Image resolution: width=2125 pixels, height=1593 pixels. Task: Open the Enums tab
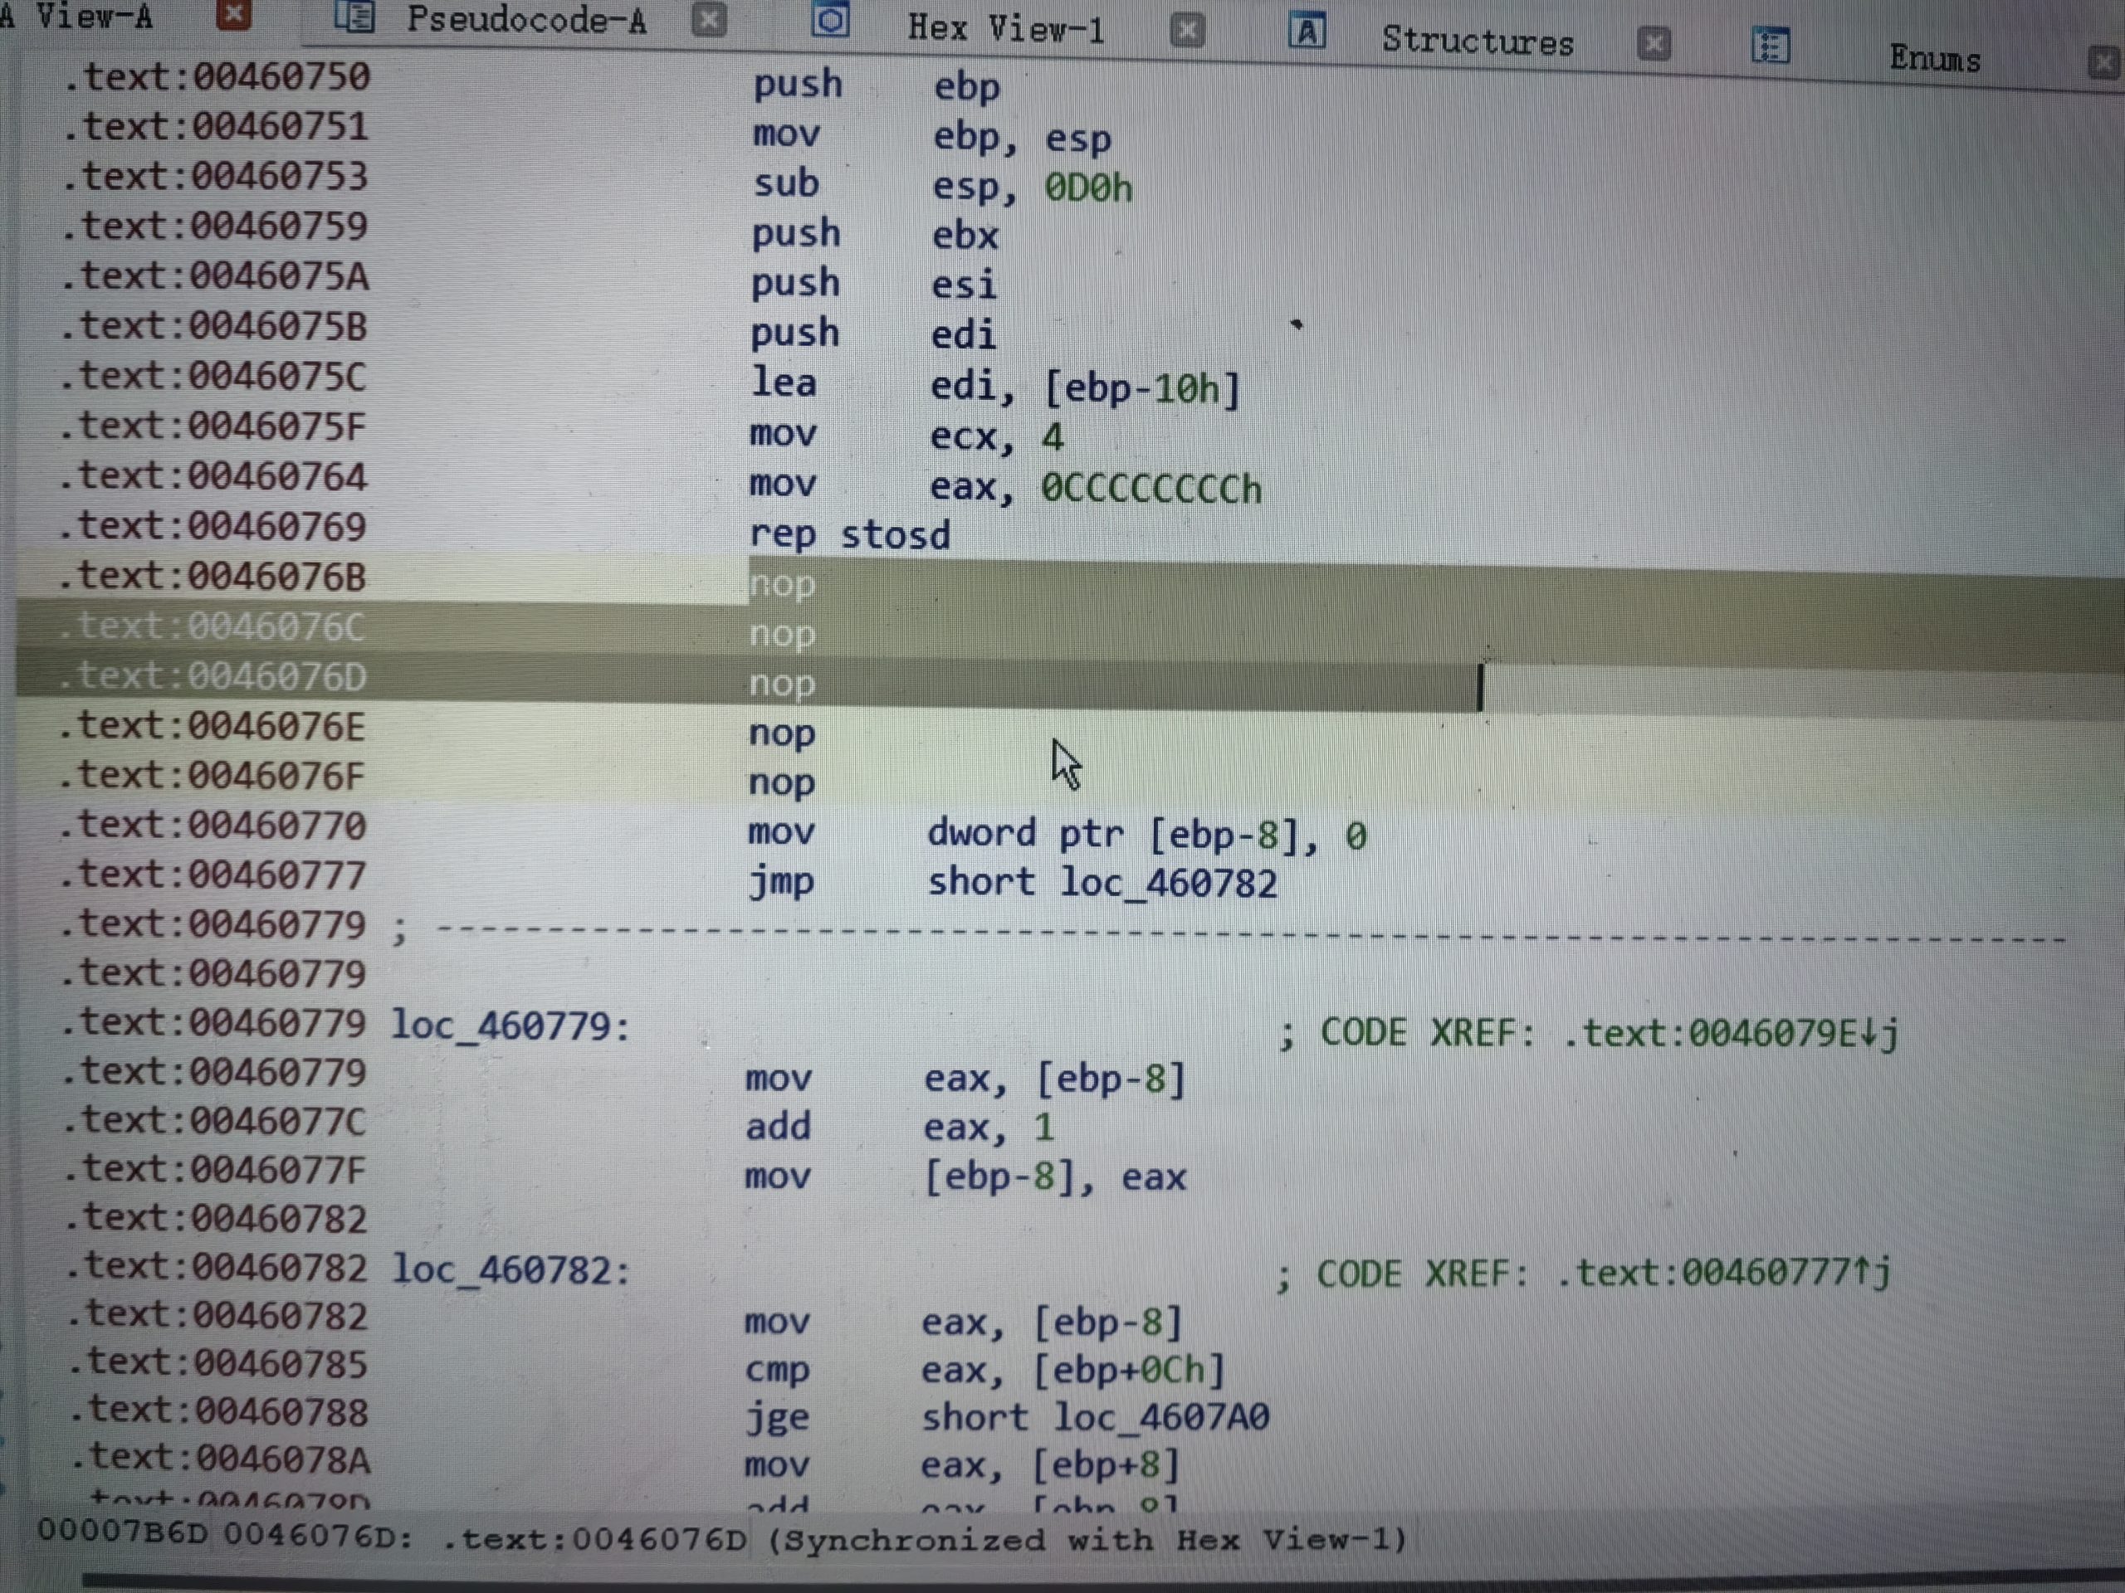1934,59
